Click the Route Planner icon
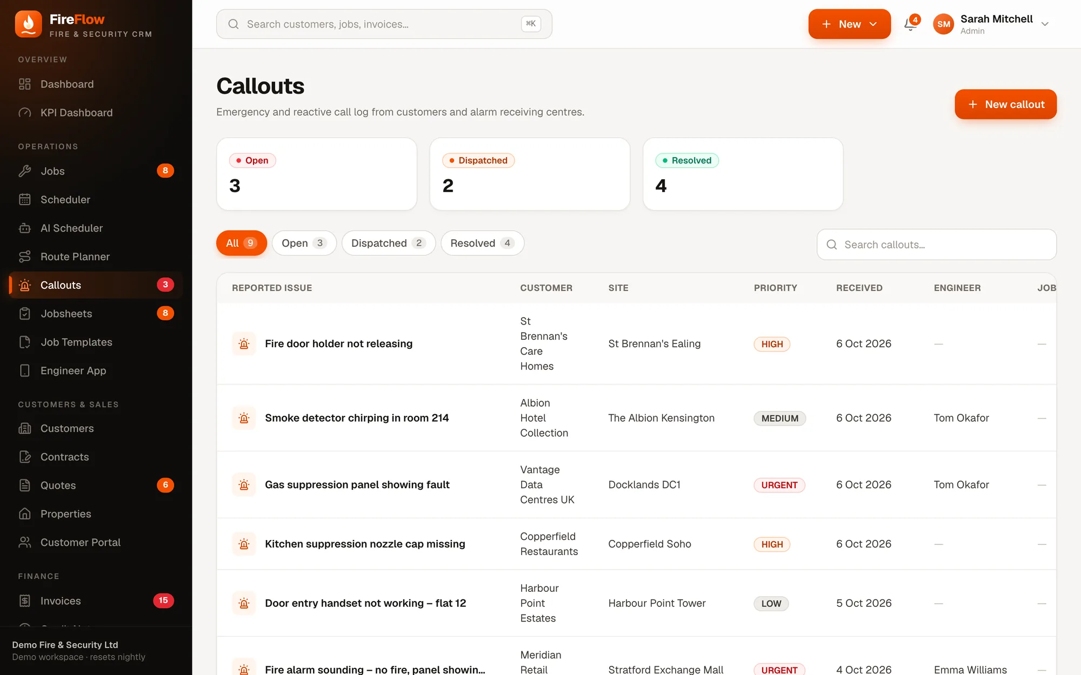This screenshot has height=675, width=1081. (25, 257)
